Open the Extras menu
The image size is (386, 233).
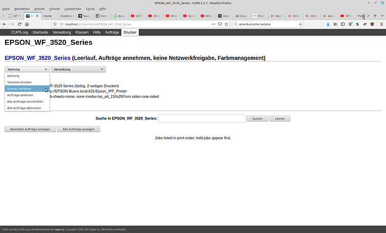tap(90, 9)
